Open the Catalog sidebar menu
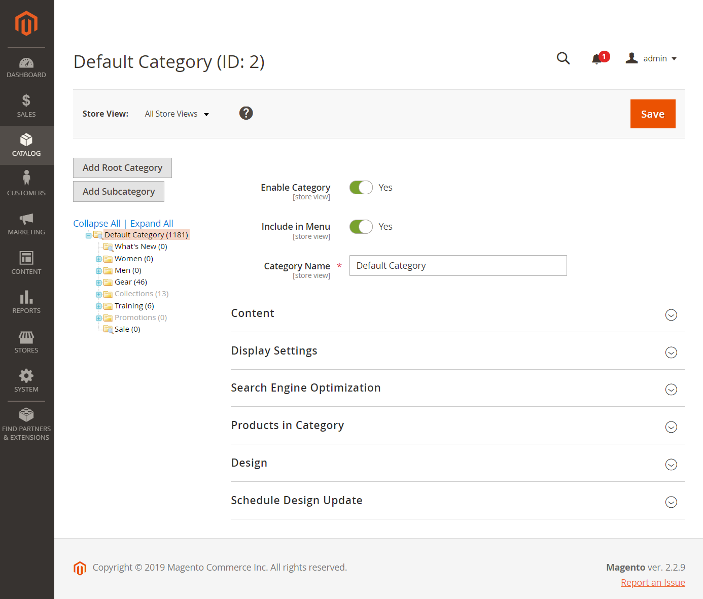703x599 pixels. click(26, 145)
